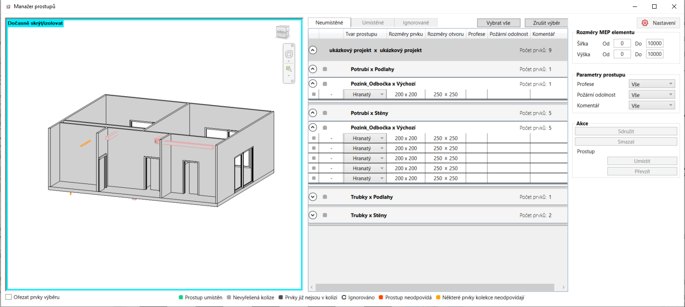Image resolution: width=685 pixels, height=307 pixels.
Task: Enable the Ořezat prvky výběru checkbox
Action: pyautogui.click(x=9, y=297)
